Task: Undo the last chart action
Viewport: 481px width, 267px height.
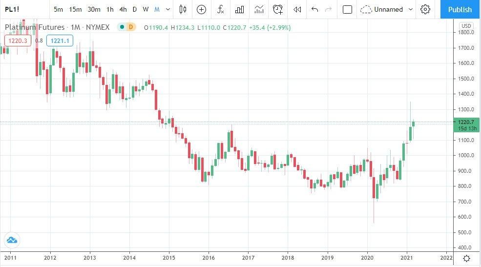Action: point(315,9)
